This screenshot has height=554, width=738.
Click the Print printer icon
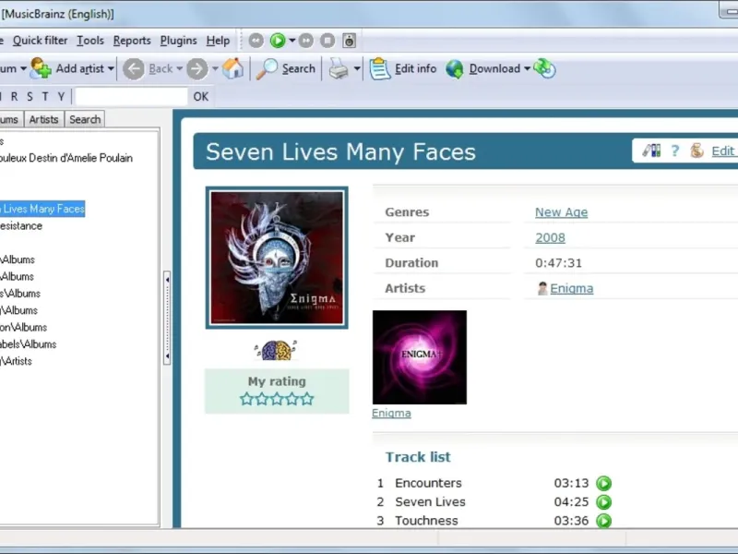point(339,68)
